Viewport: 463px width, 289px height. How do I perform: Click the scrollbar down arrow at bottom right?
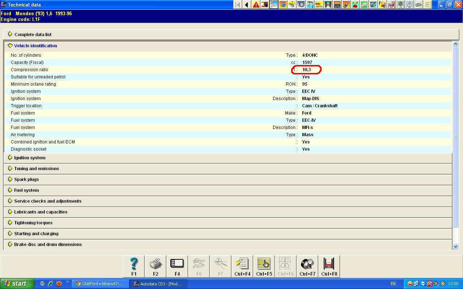(455, 246)
